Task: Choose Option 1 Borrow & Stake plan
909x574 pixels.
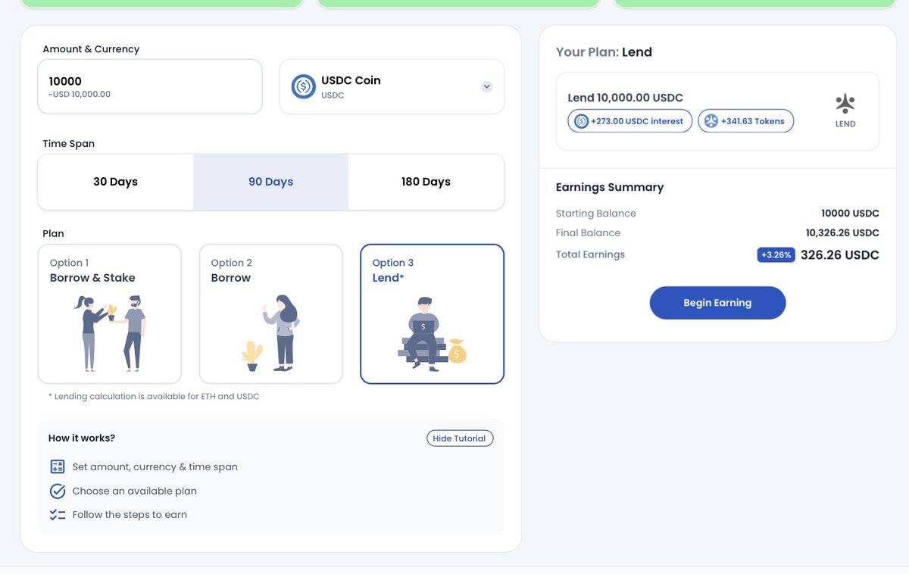Action: click(110, 314)
